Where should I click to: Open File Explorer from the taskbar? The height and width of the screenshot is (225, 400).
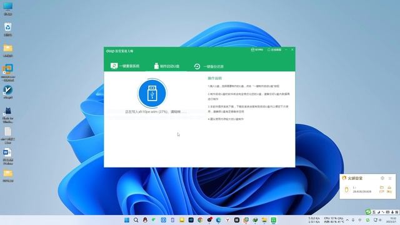[x=264, y=220]
